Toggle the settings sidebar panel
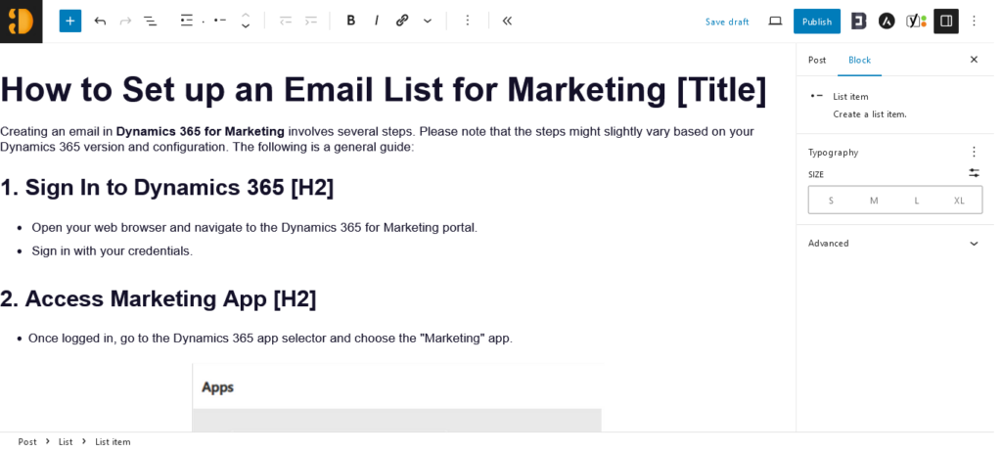Viewport: 1002px width, 453px height. pos(946,22)
